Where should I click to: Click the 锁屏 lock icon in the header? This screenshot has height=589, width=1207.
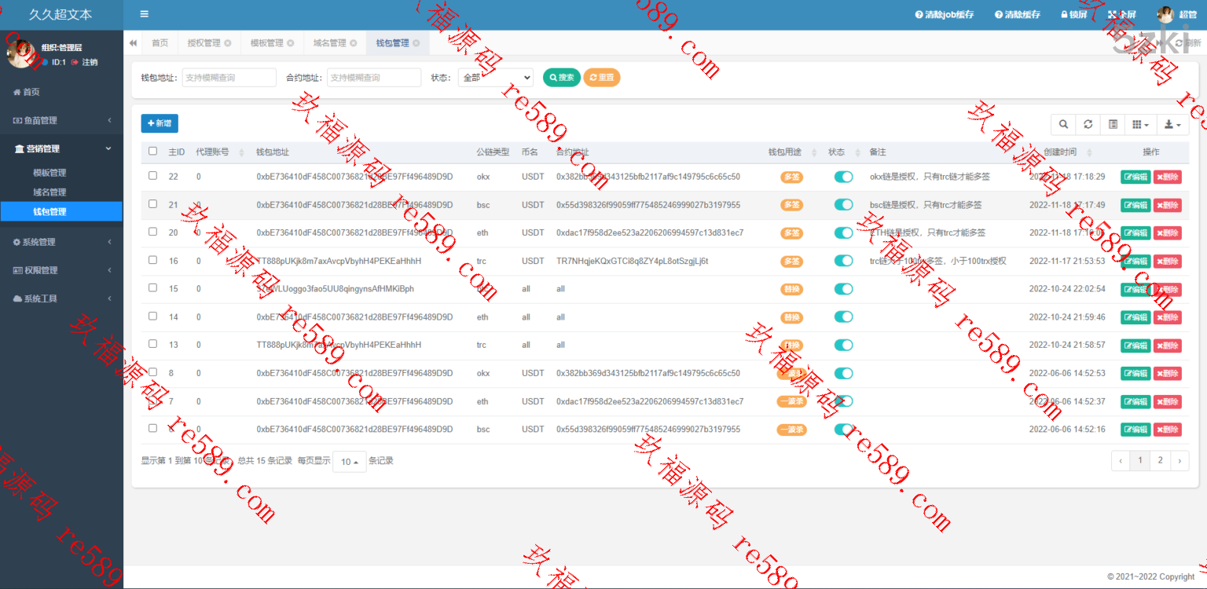(1065, 15)
